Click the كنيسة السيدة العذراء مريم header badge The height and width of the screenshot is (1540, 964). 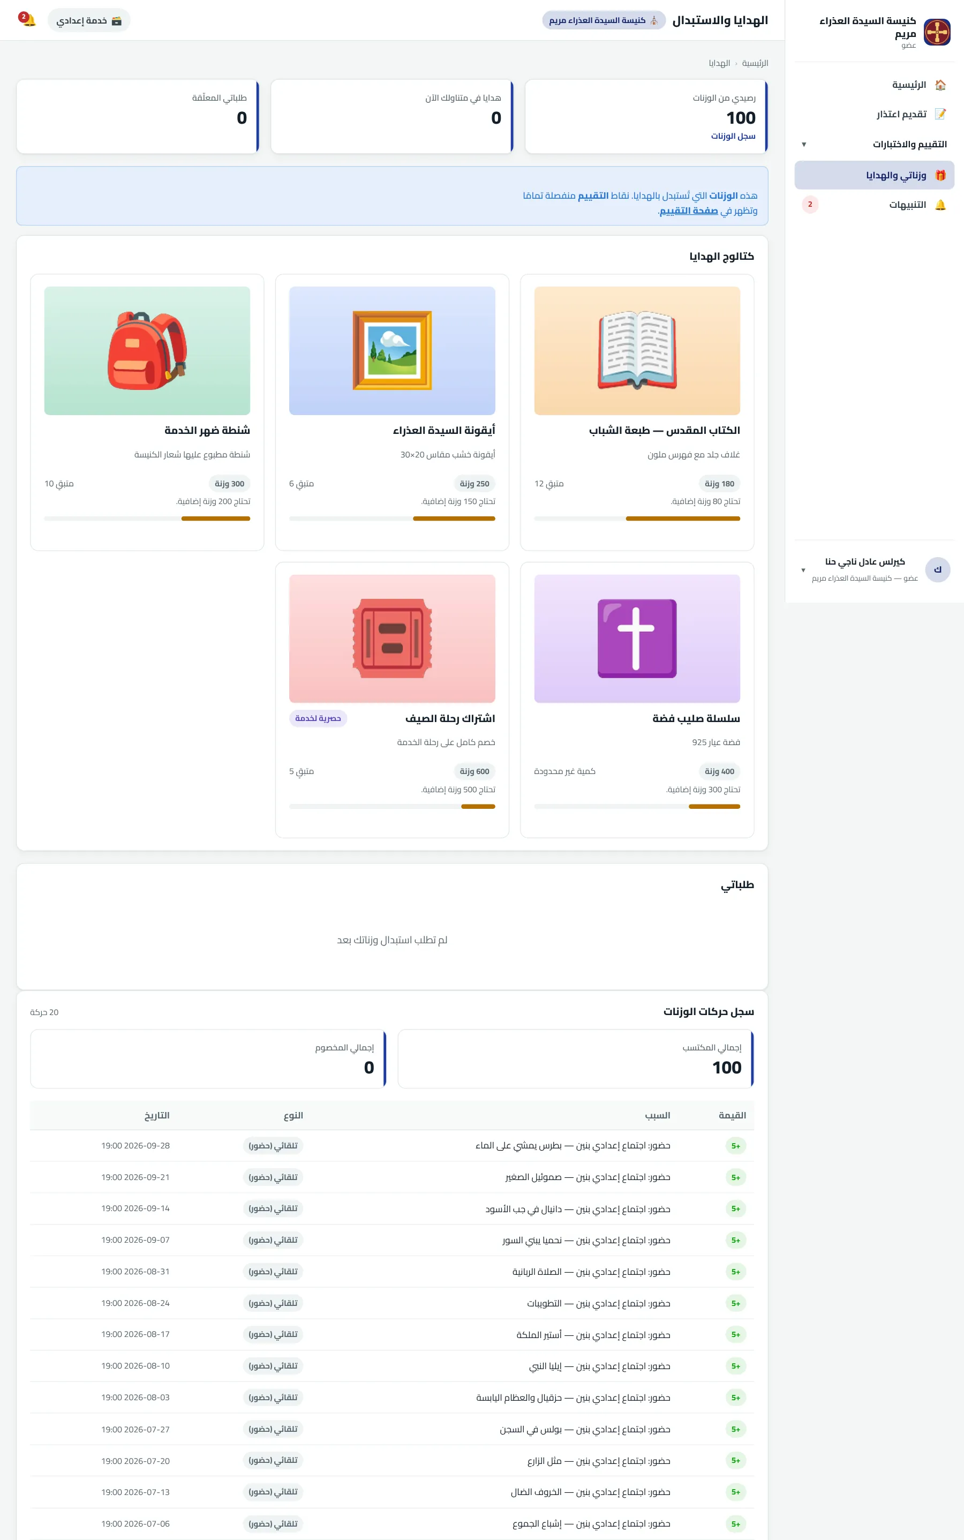[604, 20]
